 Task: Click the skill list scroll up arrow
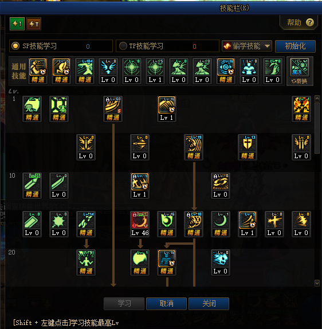[x=317, y=99]
